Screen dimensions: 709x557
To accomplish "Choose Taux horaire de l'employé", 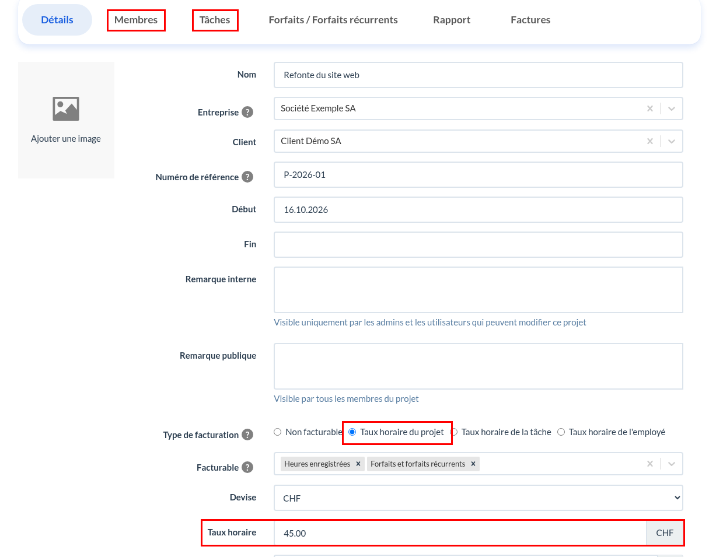I will pyautogui.click(x=561, y=432).
